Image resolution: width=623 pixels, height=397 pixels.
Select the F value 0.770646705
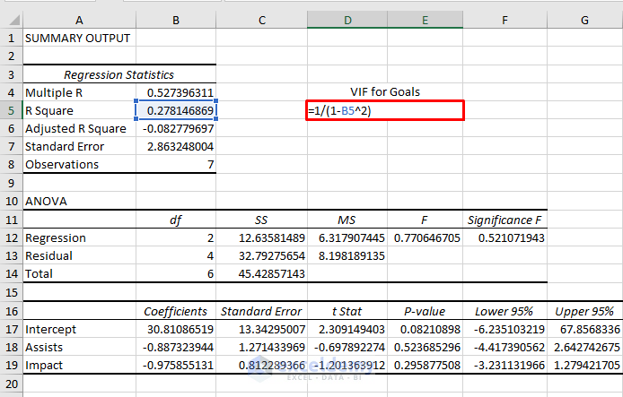click(x=427, y=238)
